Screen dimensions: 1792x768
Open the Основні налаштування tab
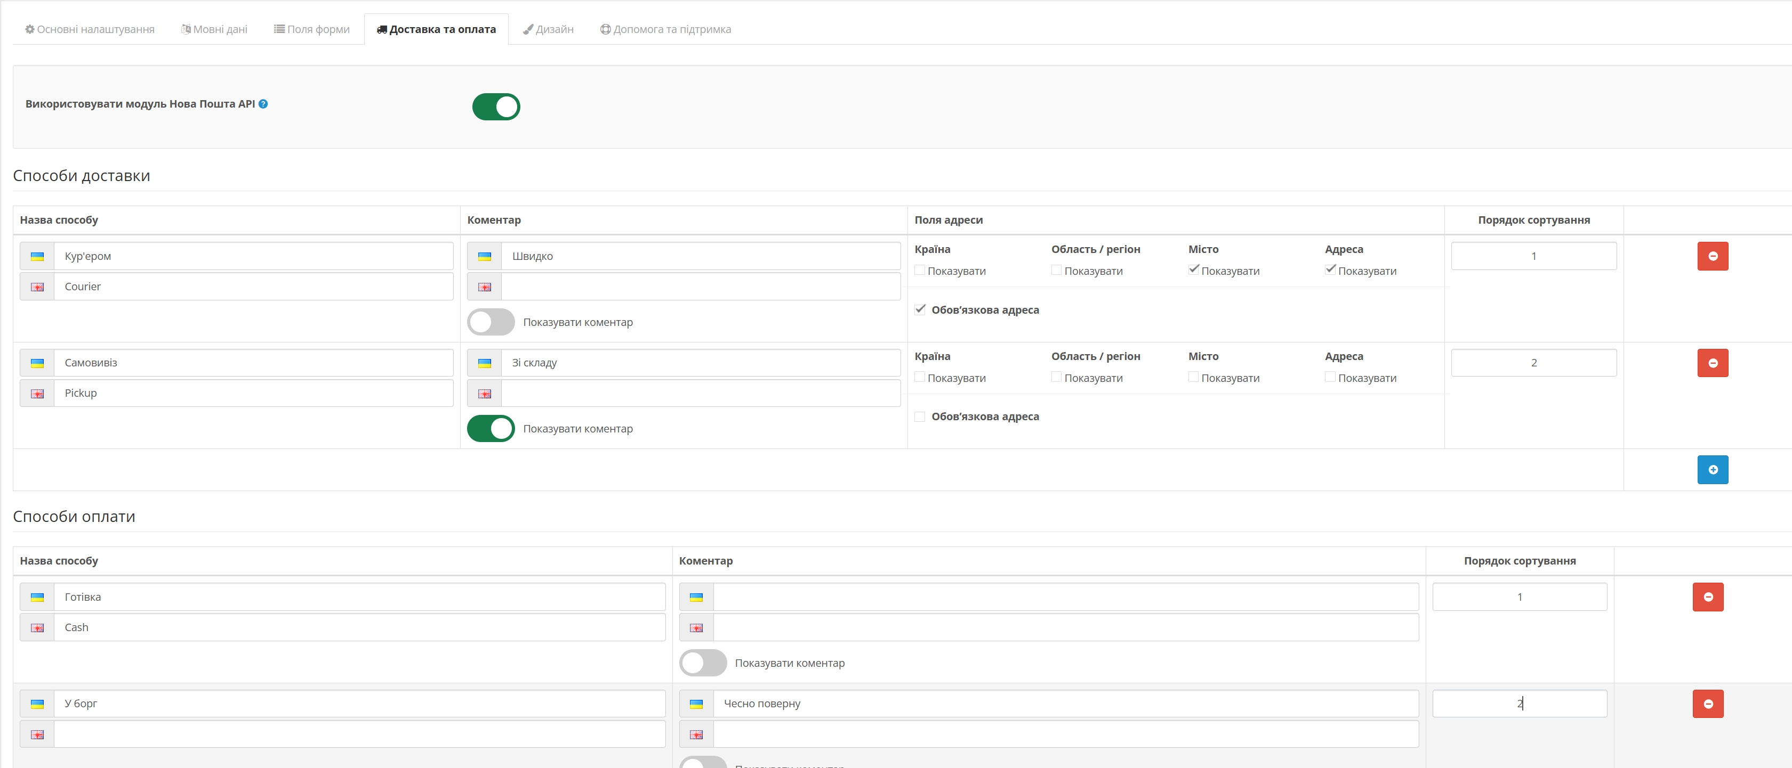tap(90, 29)
